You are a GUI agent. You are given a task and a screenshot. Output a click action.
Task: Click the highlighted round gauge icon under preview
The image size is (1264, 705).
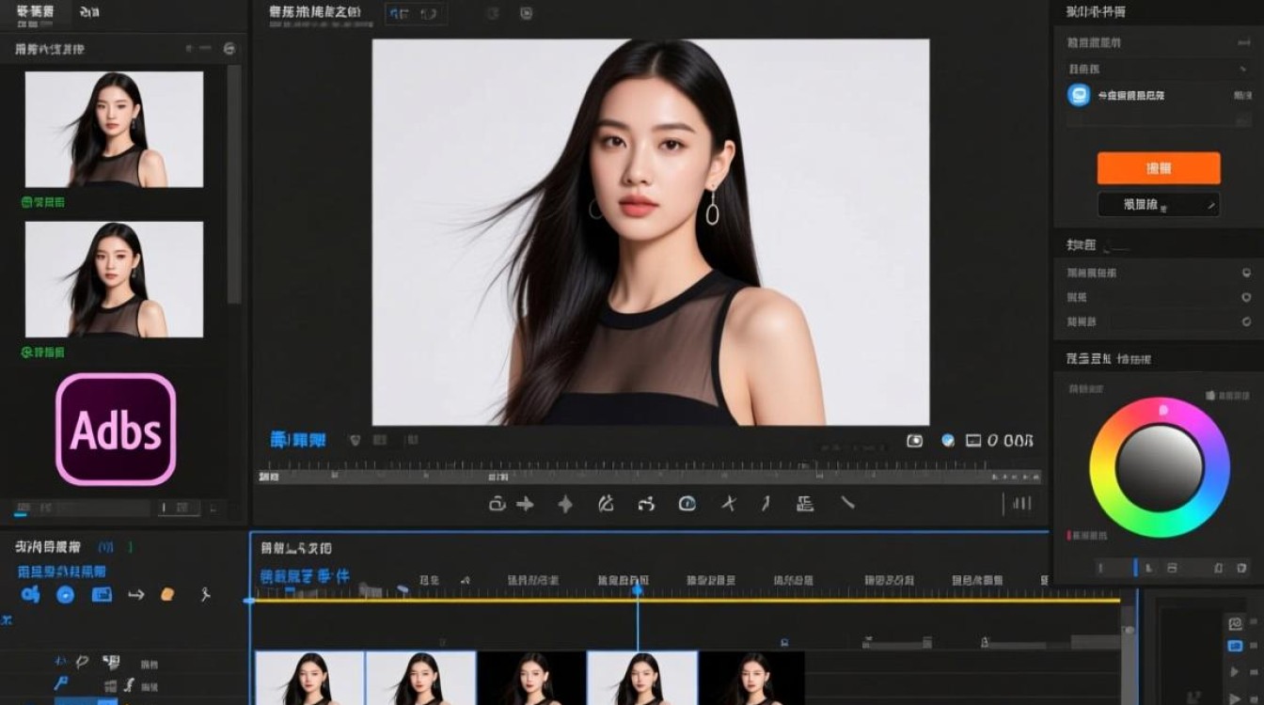[687, 504]
